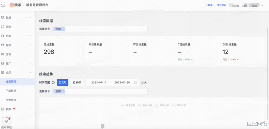Toggle 直播线索 legend marker
The height and width of the screenshot is (129, 269).
pos(140,105)
